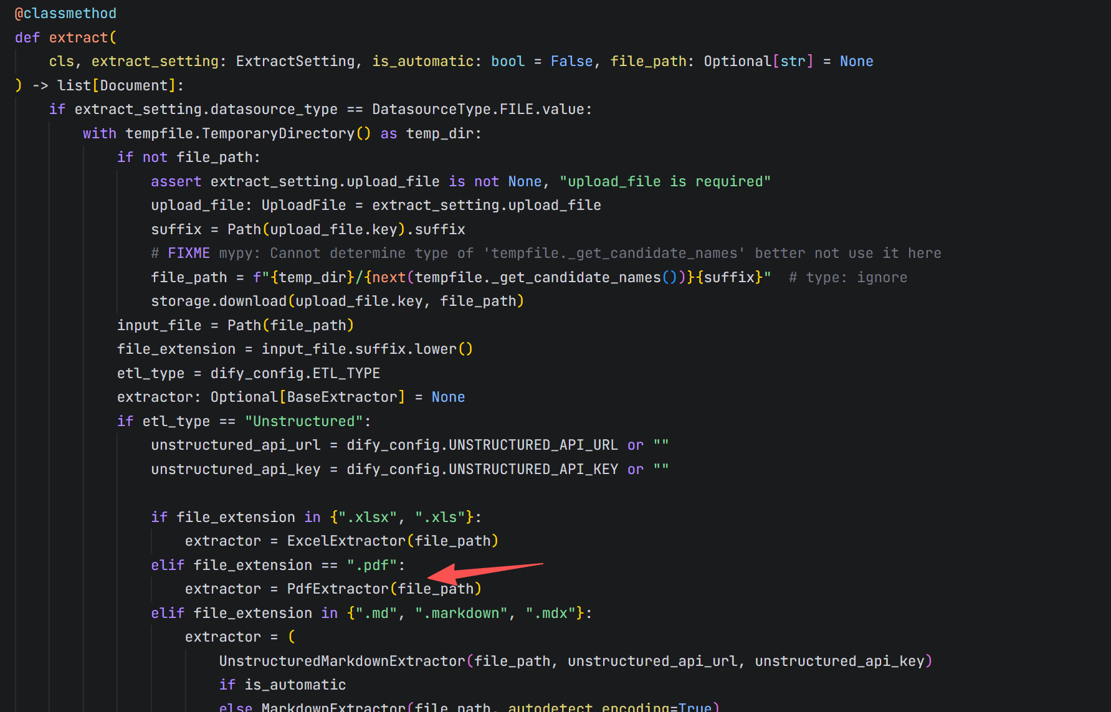Viewport: 1111px width, 712px height.
Task: Click the ".markdown" string literal
Action: [x=461, y=613]
